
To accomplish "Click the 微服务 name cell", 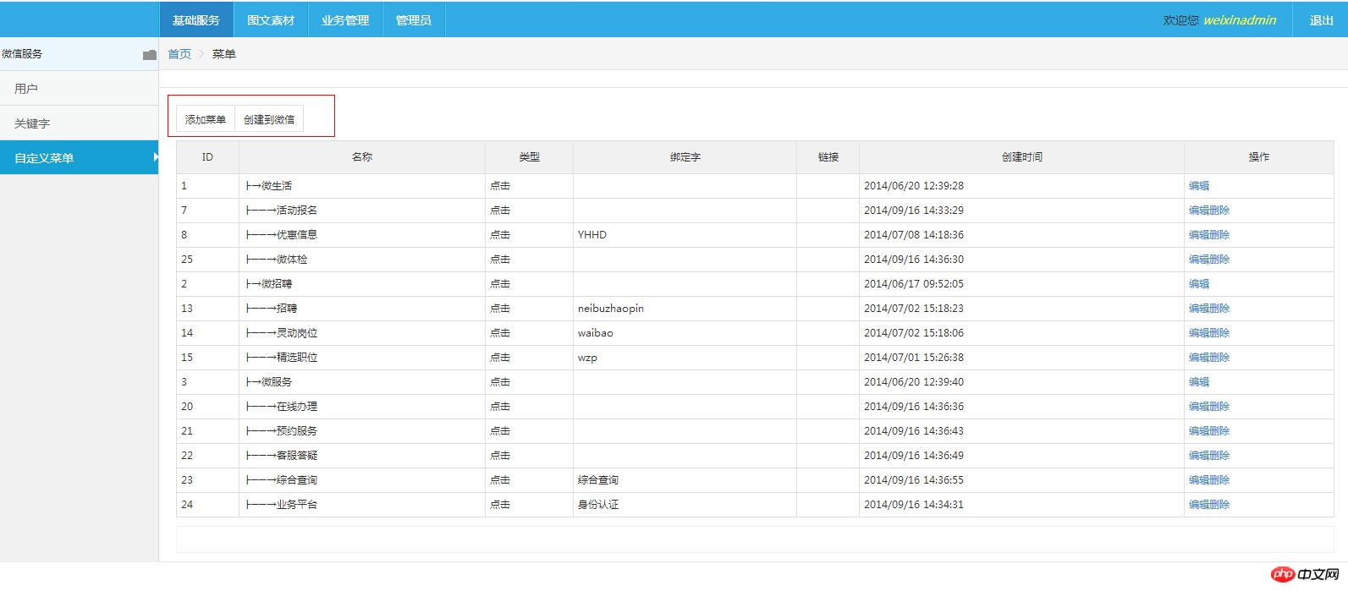I will [x=362, y=382].
